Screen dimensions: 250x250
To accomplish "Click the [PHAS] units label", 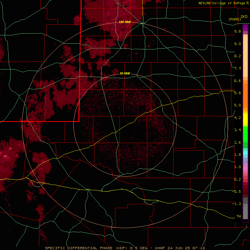I will tap(235, 19).
